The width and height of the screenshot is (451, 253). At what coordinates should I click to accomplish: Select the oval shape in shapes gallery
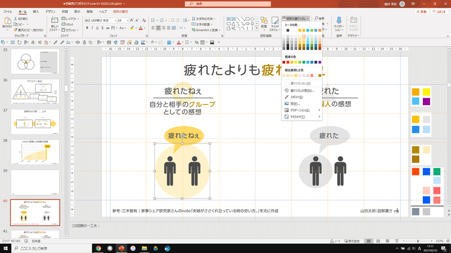[252, 19]
